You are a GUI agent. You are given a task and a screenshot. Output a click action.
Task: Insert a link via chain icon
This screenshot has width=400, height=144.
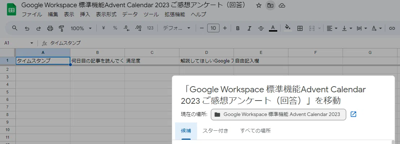coord(392,28)
